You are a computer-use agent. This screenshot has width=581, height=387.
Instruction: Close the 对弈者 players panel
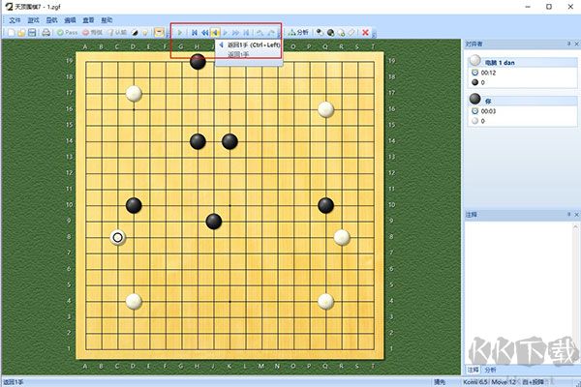pos(576,45)
